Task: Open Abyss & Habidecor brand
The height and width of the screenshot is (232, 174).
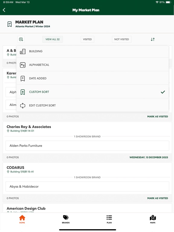Action: coord(87,187)
